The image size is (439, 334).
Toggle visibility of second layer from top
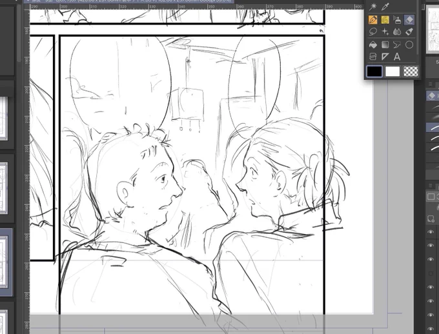coord(431,246)
